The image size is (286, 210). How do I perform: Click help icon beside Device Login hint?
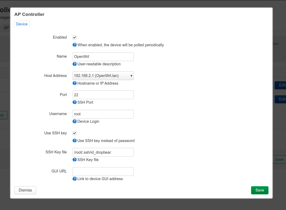[75, 121]
